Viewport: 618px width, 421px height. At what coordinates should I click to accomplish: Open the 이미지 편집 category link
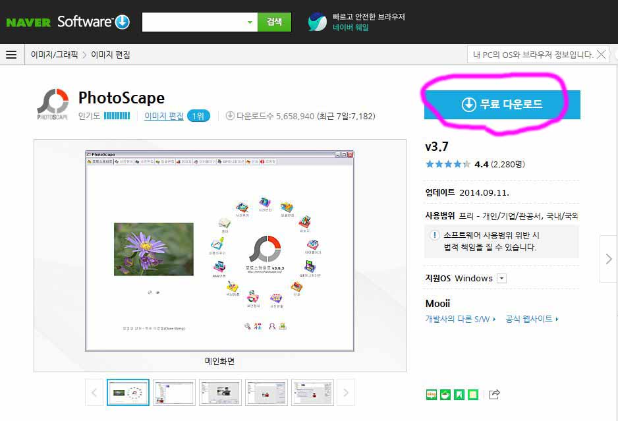[x=164, y=116]
